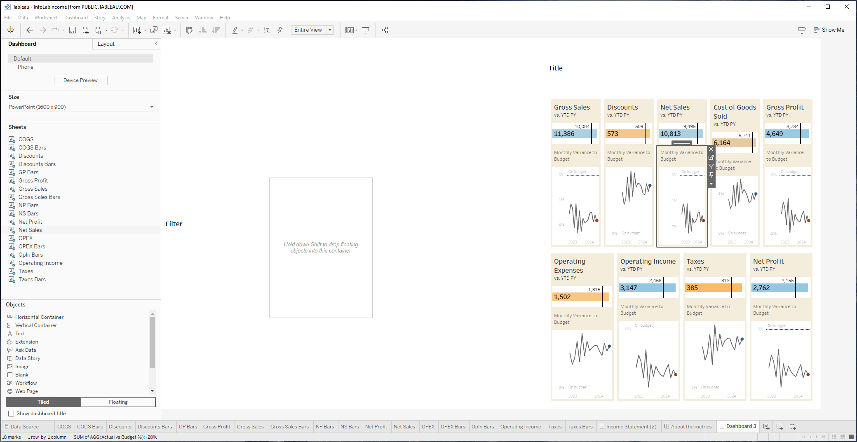Click the Share workbook icon
Screen dimensions: 857x442
pyautogui.click(x=385, y=30)
